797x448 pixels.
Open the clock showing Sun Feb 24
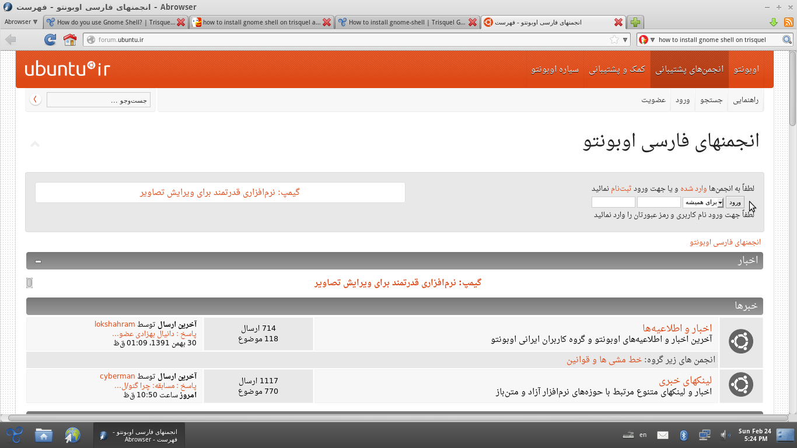click(754, 435)
